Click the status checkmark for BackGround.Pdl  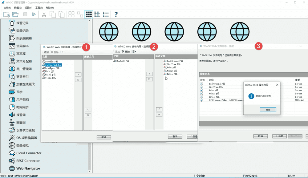coord(202,84)
